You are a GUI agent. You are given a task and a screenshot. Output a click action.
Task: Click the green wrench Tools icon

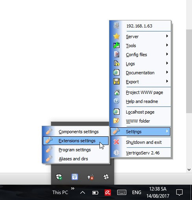[x=117, y=45]
